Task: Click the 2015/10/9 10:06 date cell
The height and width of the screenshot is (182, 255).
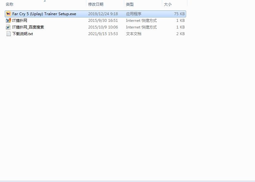Action: 103,27
